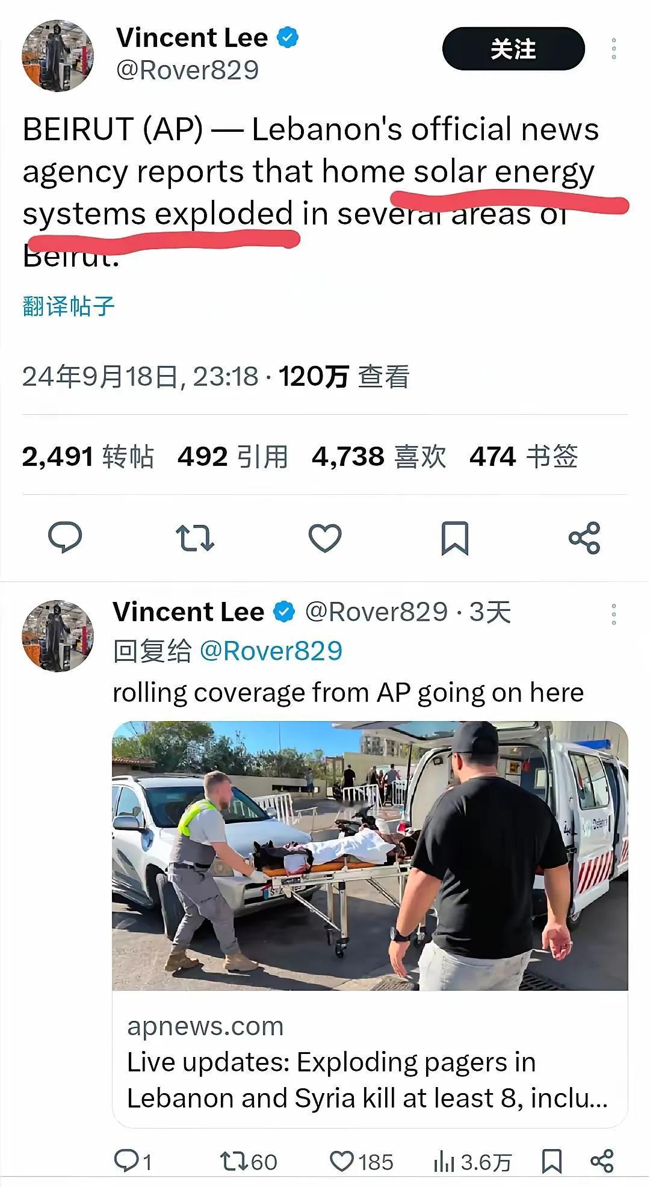Bookmark the reply tweet
650x1187 pixels.
552,1161
